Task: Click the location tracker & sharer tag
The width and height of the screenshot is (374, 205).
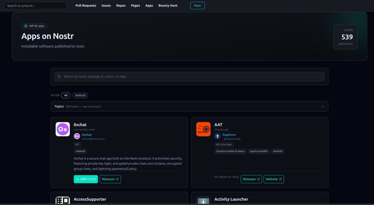Action: pos(231,151)
